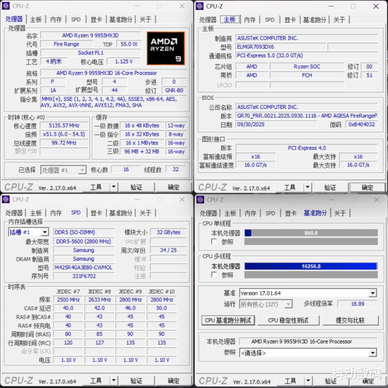This screenshot has width=388, height=388.
Task: Click 工具 button in SPD window
Action: click(x=96, y=380)
